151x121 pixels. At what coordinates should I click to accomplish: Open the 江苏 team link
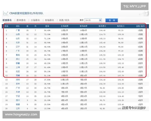click(x=18, y=108)
